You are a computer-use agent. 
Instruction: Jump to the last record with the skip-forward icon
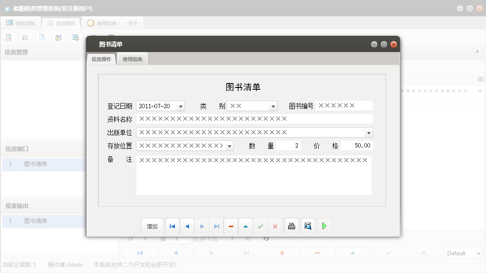coord(216,226)
